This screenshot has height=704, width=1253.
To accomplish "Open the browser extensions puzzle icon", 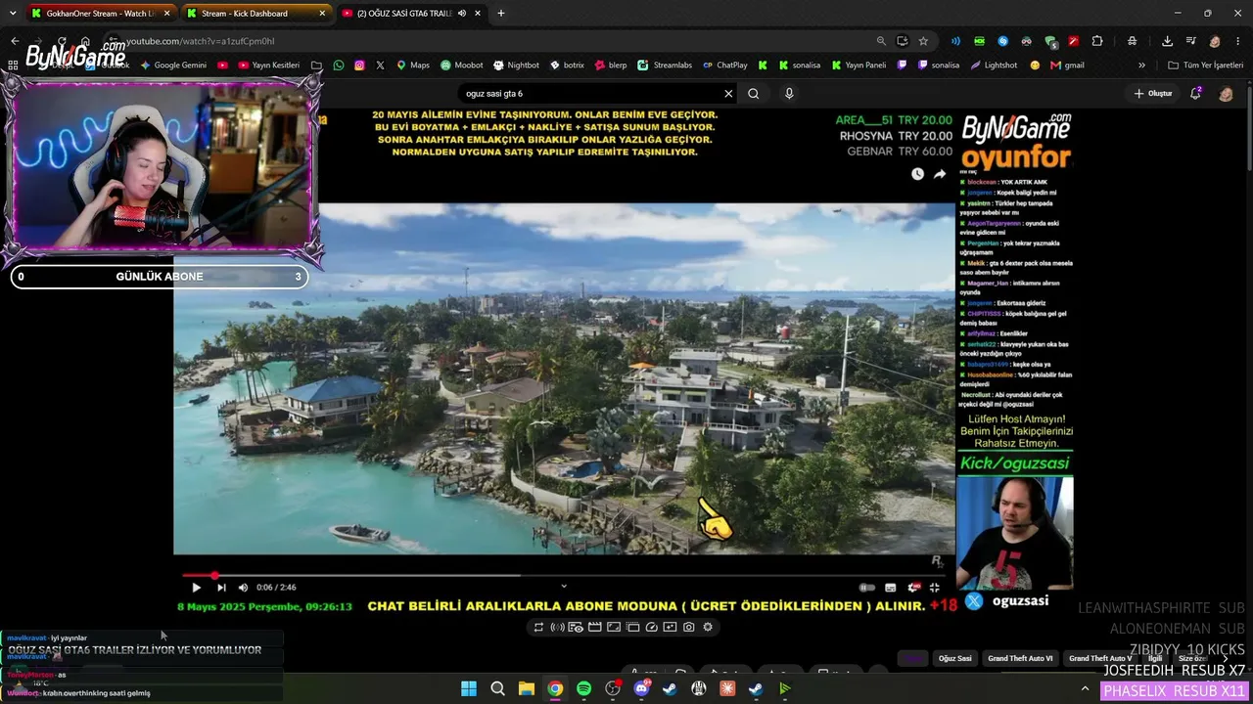I will click(1097, 41).
